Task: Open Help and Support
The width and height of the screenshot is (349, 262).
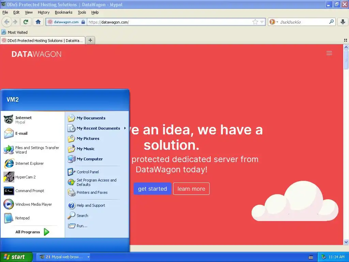Action: point(97,205)
